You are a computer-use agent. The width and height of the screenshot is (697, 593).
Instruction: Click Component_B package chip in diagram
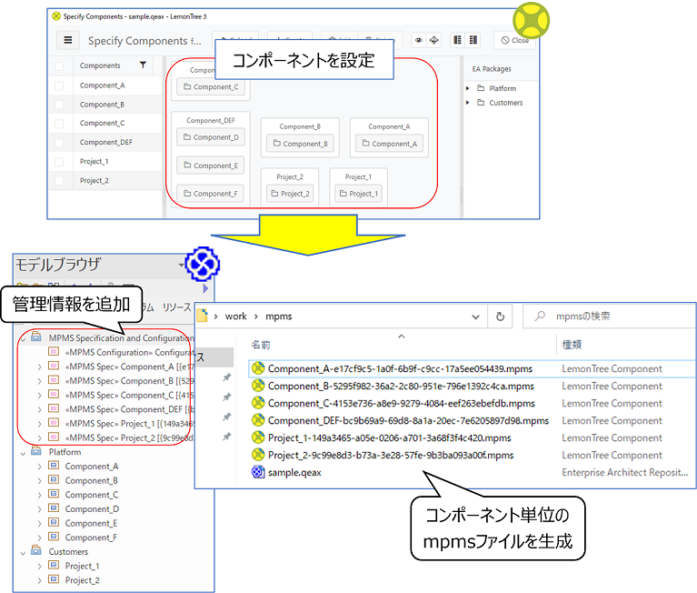(300, 143)
